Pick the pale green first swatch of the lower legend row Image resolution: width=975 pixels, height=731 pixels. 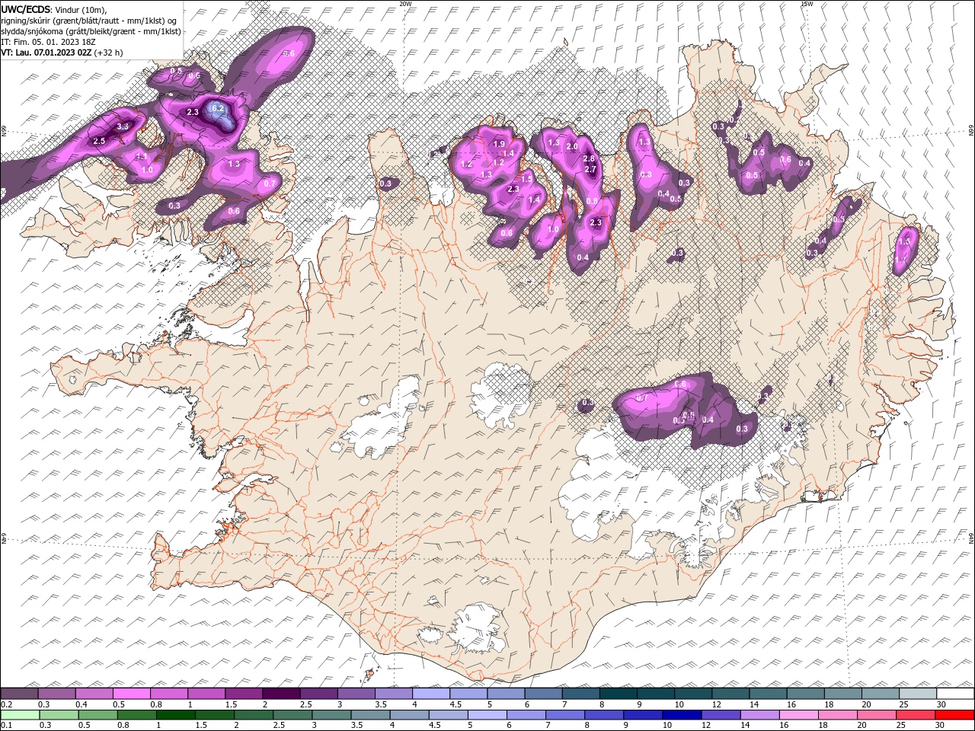[x=20, y=715]
